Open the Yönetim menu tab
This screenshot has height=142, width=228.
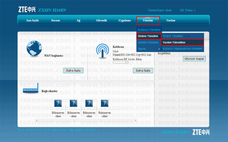click(148, 20)
